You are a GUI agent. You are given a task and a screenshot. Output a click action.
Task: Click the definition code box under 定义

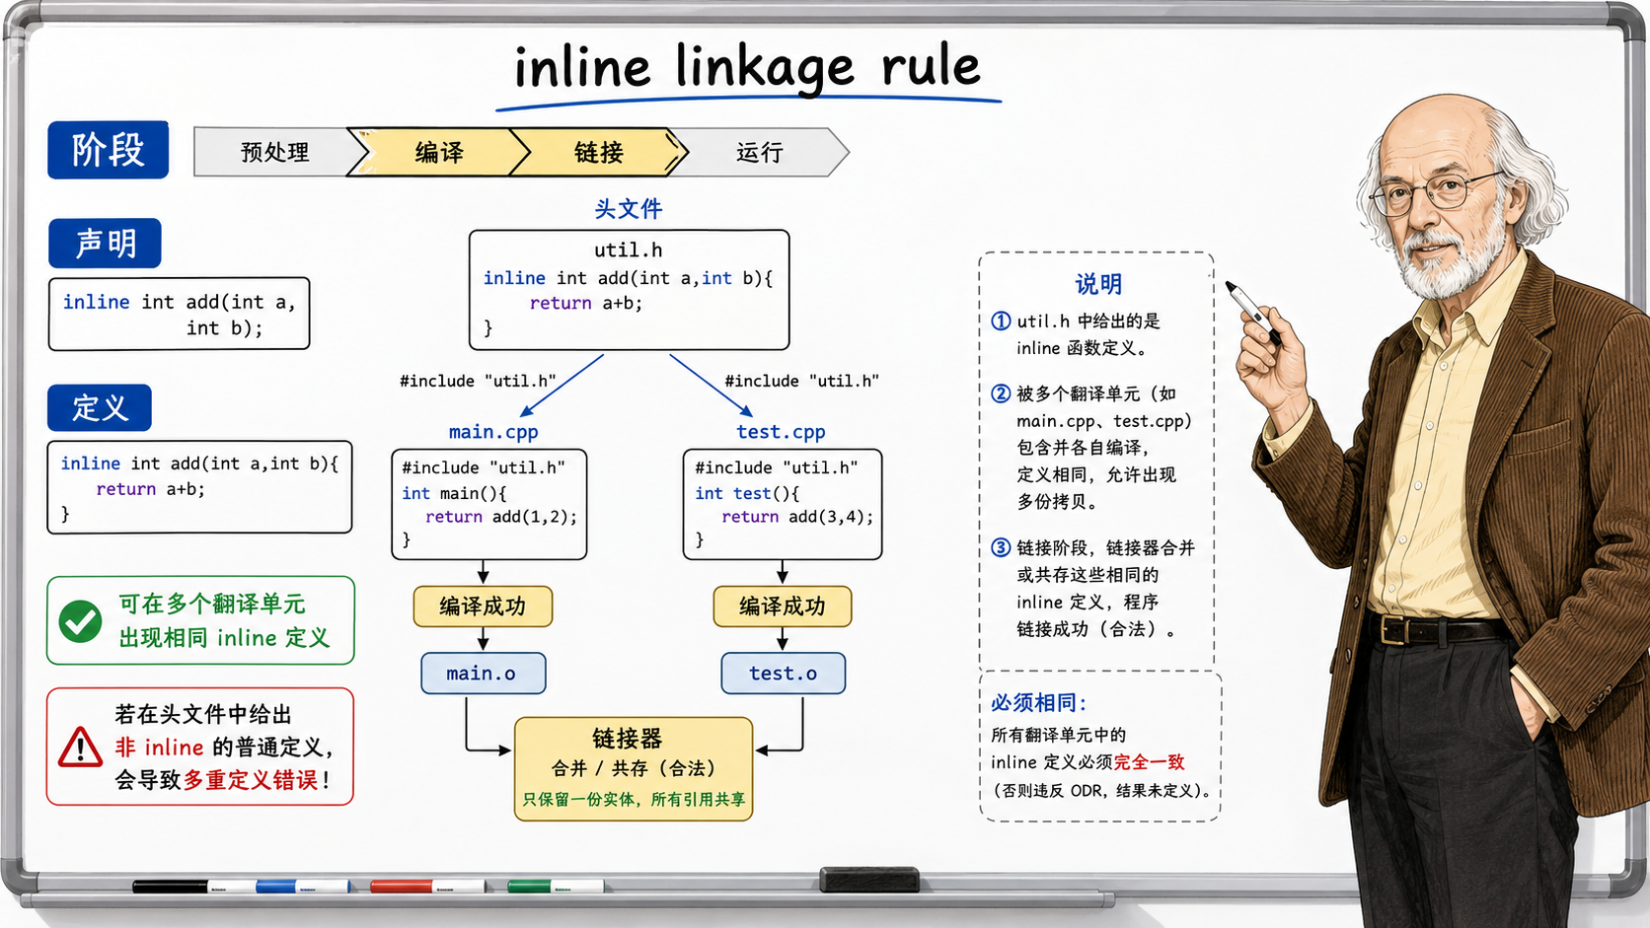(x=199, y=487)
